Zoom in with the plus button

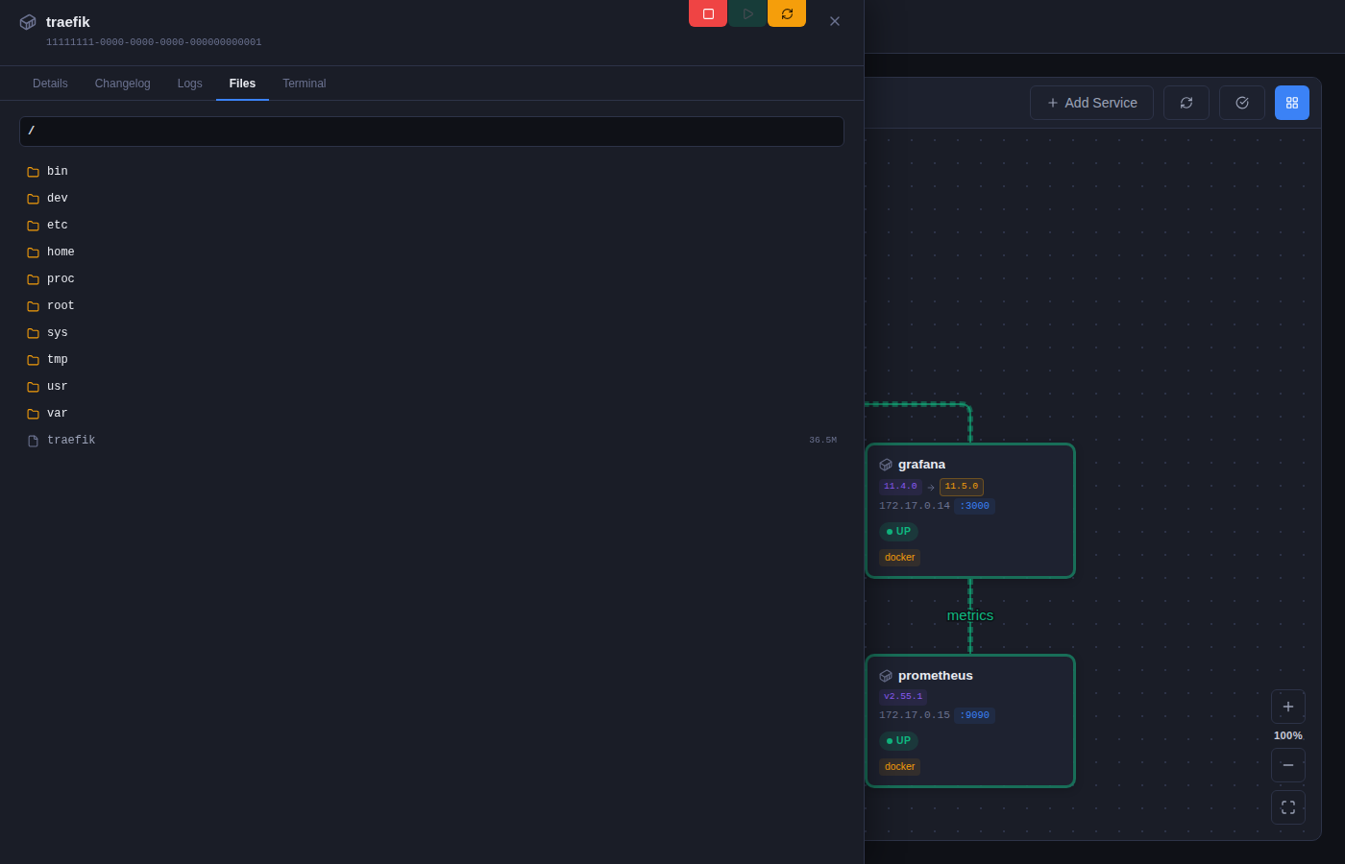click(1288, 707)
